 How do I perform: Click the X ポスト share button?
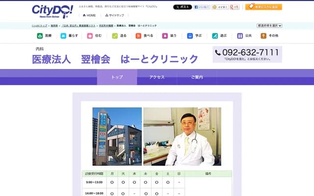tap(183, 7)
